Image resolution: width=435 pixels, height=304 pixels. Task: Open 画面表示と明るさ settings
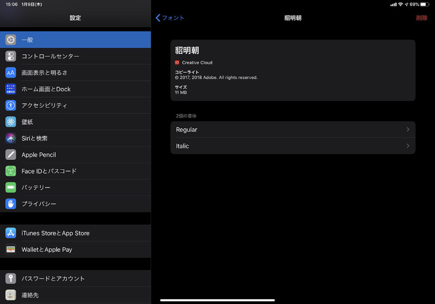(76, 73)
